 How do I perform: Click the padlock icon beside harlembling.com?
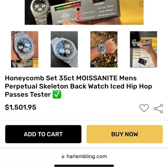(63, 156)
